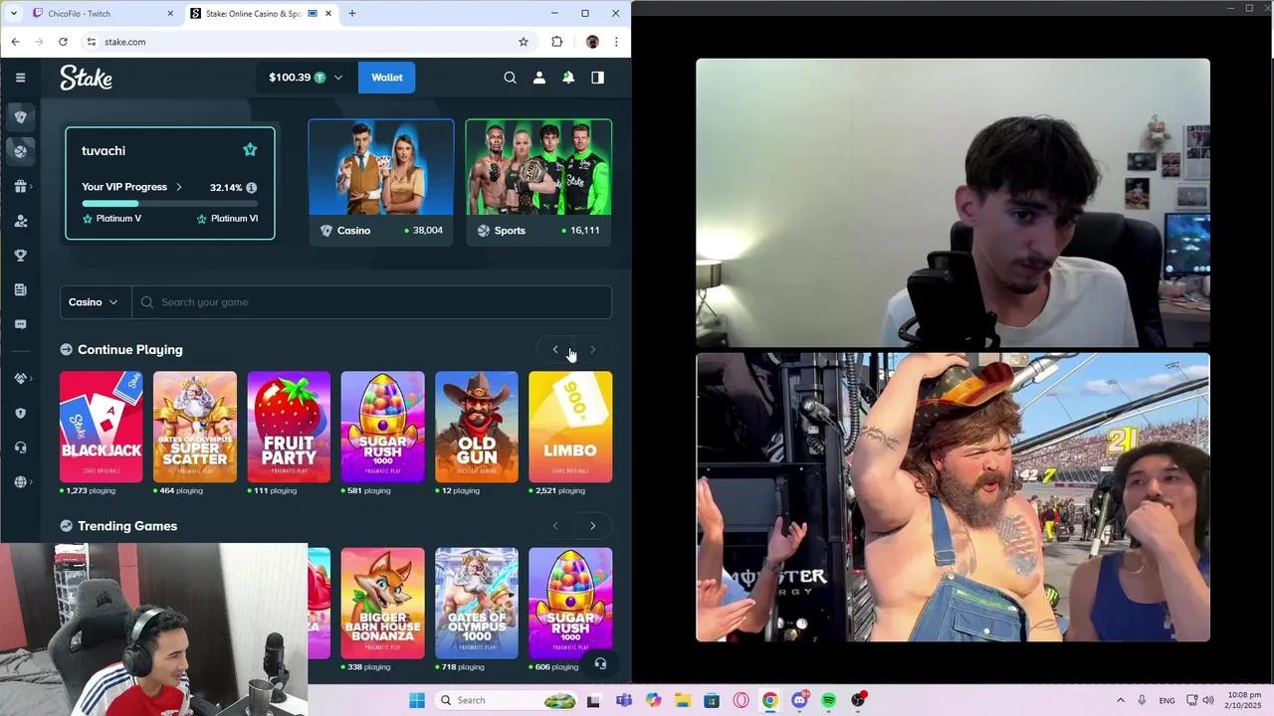The image size is (1274, 716).
Task: Switch to the Stake: Online Casino tab
Action: tap(260, 14)
